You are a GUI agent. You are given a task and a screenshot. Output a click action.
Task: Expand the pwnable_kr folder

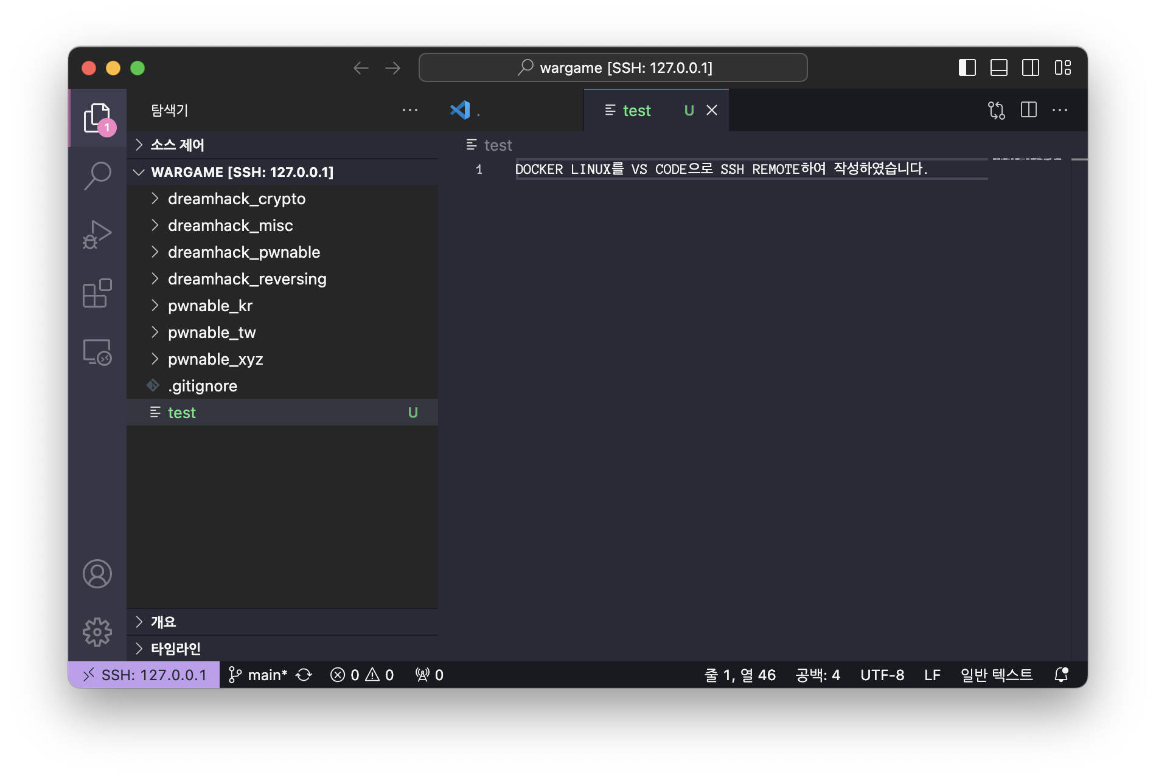282,306
